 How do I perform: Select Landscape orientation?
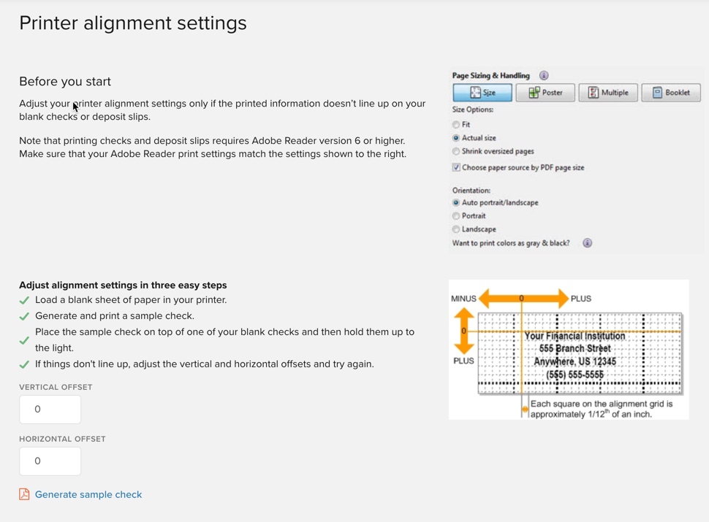coord(455,229)
